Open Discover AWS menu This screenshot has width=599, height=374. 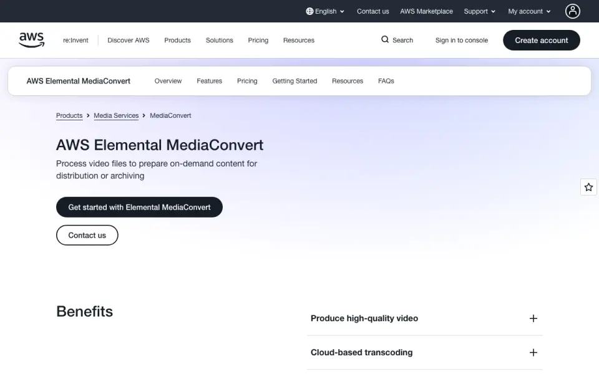(x=129, y=41)
